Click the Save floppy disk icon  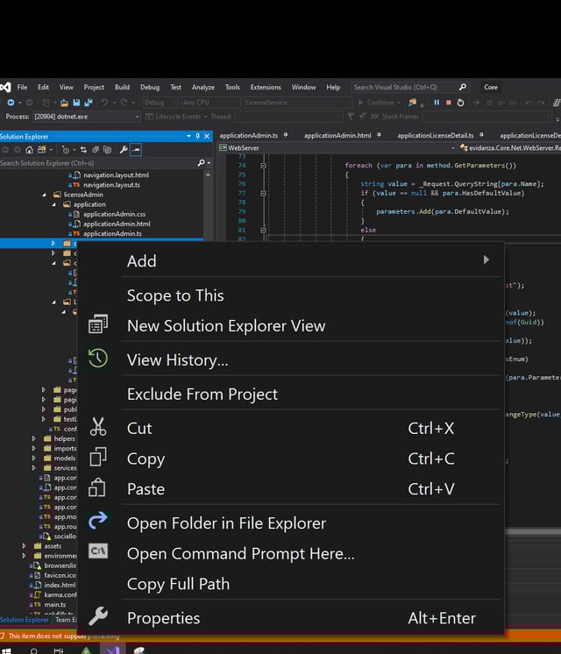point(76,103)
